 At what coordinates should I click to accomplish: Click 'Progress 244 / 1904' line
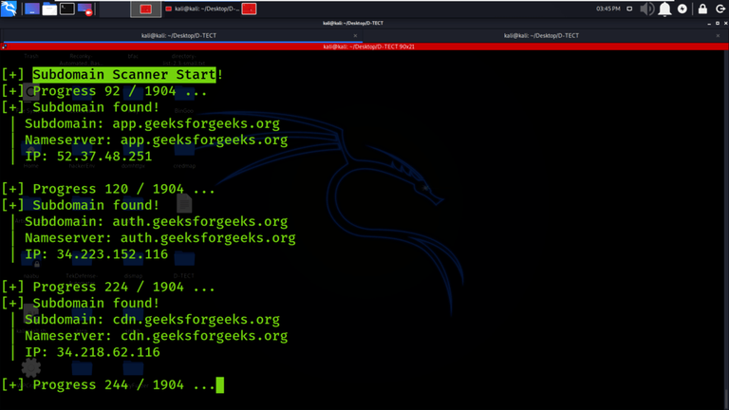[x=108, y=385]
